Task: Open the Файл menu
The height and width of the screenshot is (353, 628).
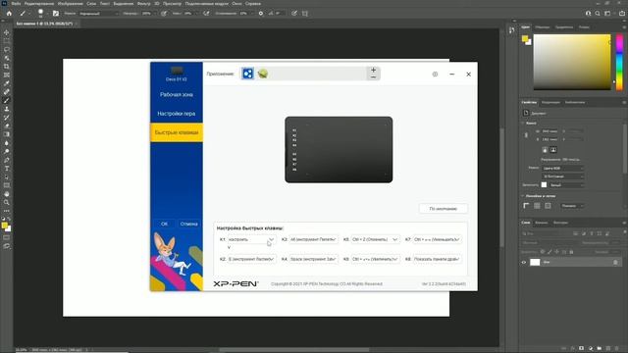Action: [16, 3]
